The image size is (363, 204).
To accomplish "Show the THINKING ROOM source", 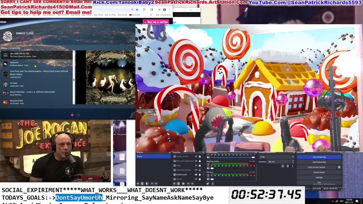I will pyautogui.click(x=196, y=170).
